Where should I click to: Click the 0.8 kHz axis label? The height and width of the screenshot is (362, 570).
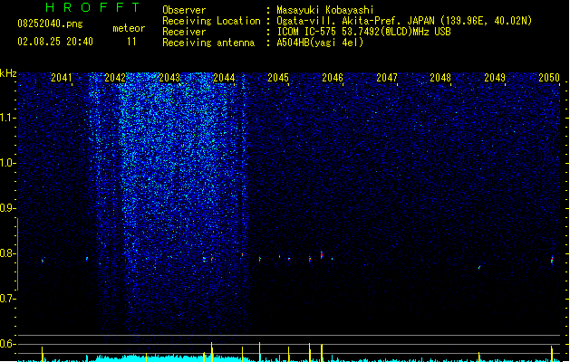7,253
